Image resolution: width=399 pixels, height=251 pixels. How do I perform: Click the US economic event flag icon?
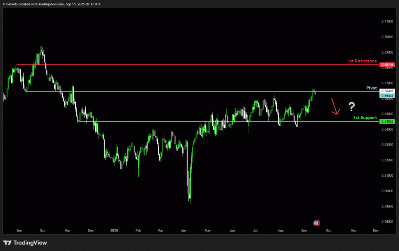click(316, 223)
